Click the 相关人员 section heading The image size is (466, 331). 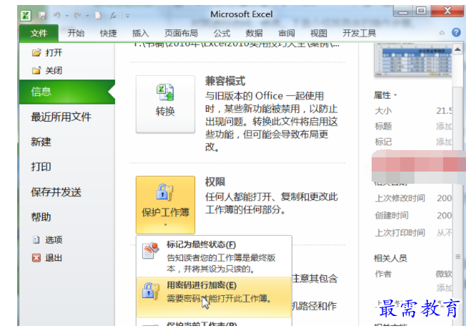click(390, 258)
